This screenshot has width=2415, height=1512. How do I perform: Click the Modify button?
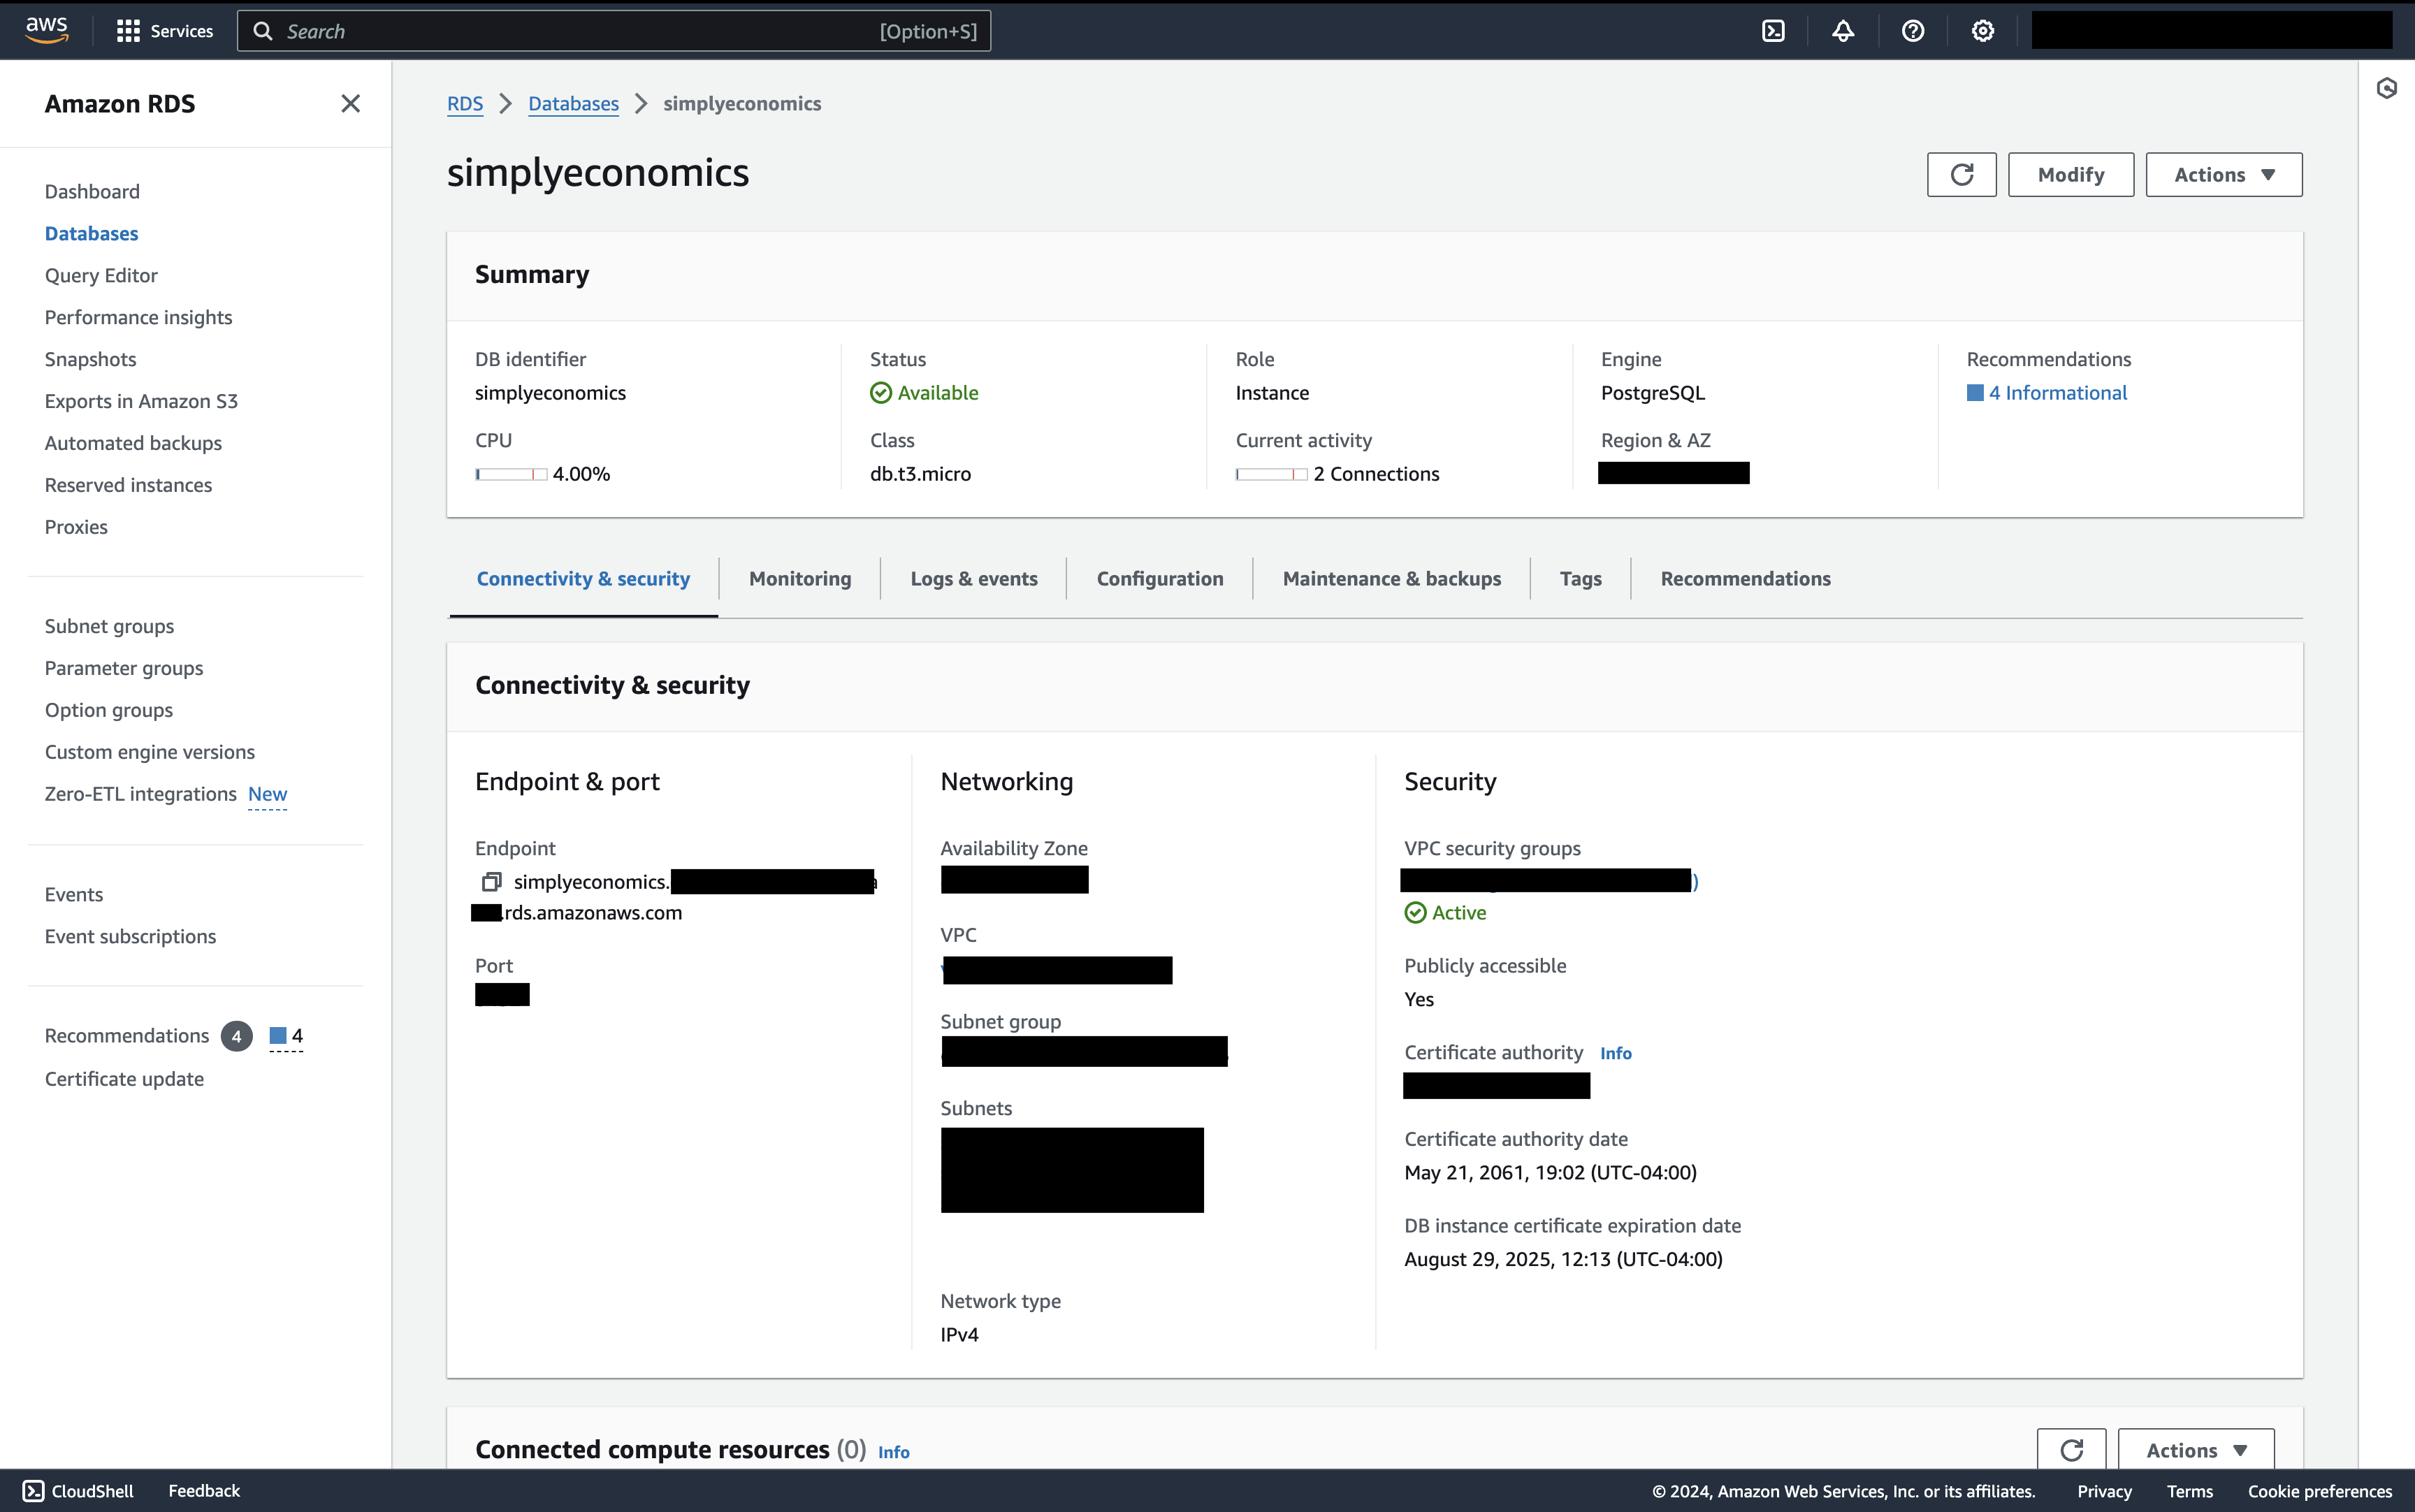pyautogui.click(x=2070, y=175)
